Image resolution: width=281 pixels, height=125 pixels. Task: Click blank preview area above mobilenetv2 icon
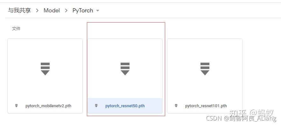[x=45, y=50]
